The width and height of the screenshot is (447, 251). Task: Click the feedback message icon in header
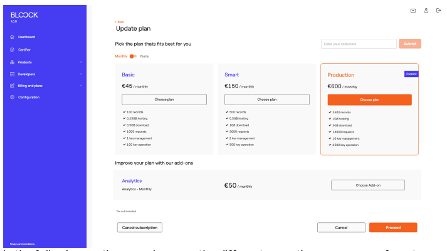[x=413, y=10]
